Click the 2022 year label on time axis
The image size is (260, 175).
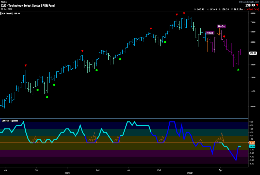click(x=190, y=173)
